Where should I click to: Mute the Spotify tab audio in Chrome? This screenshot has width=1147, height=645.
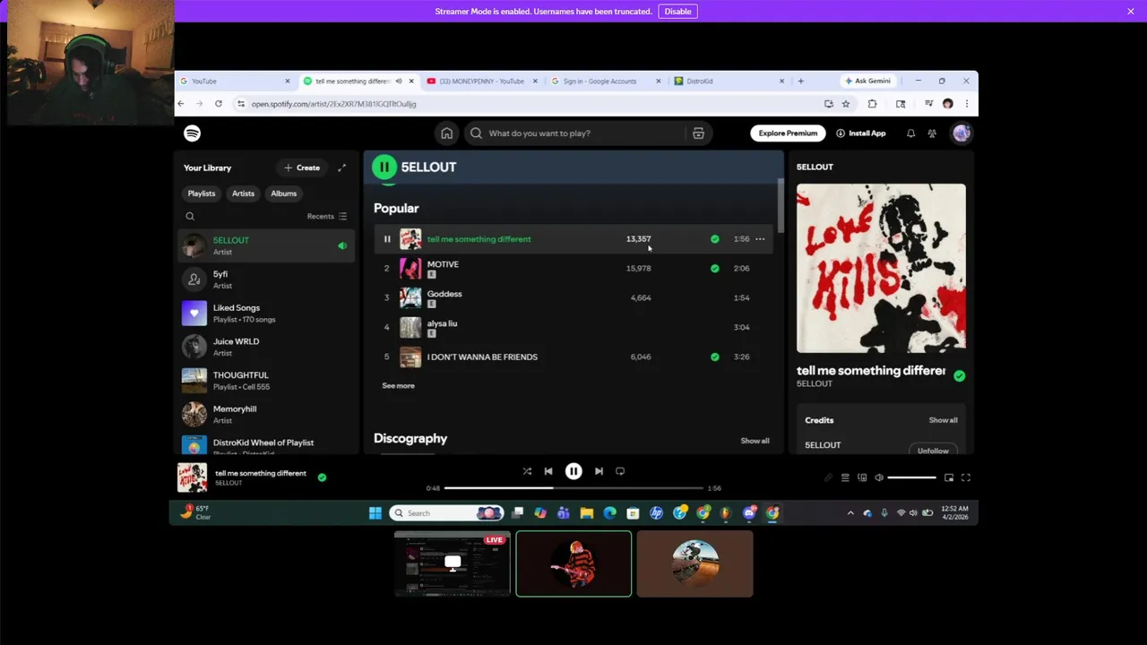(x=399, y=81)
